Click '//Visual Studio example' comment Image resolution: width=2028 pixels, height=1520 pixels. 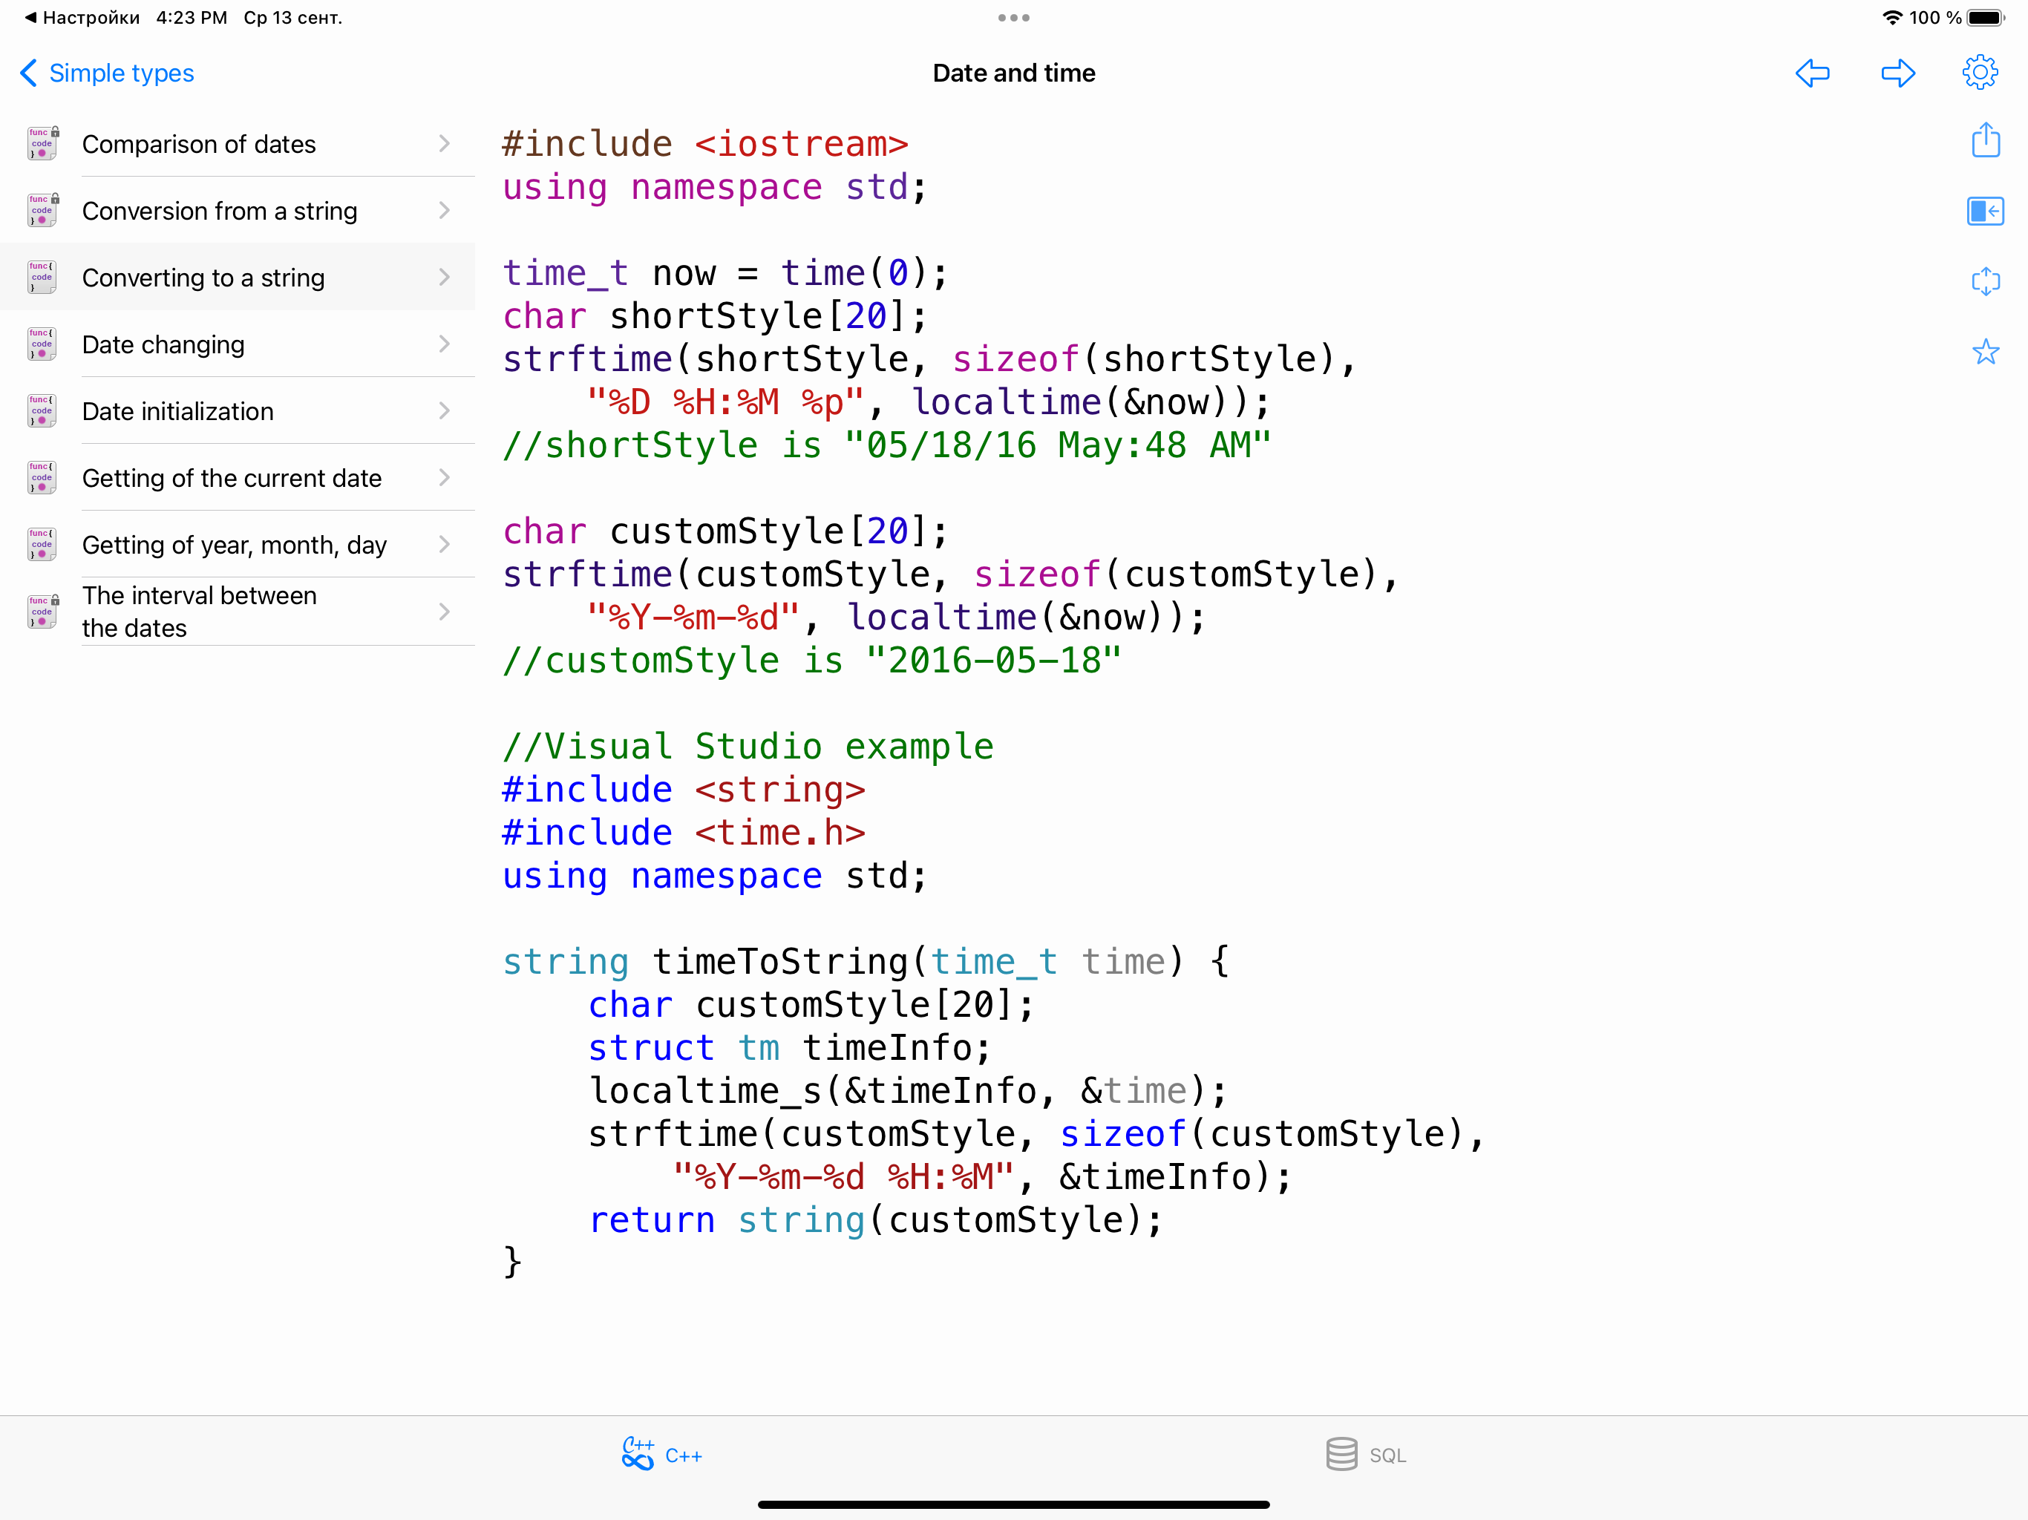pyautogui.click(x=748, y=746)
